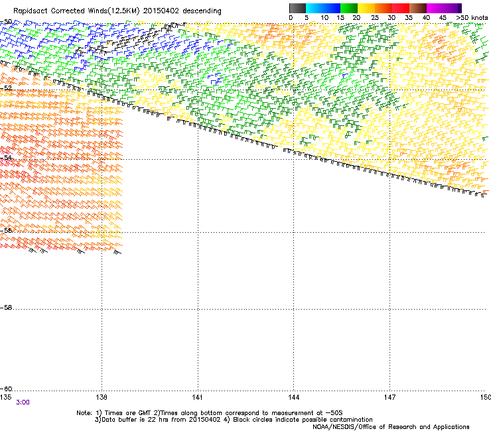
Task: Click latitude label '-58'
Action: click(x=6, y=308)
